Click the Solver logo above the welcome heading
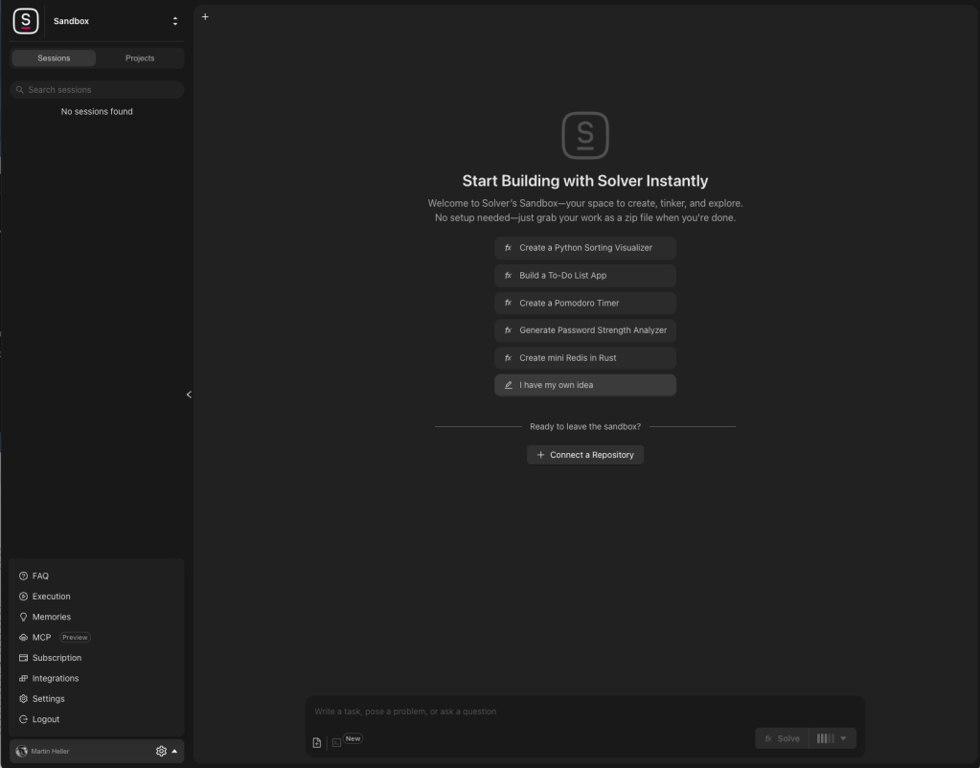The image size is (980, 768). (x=584, y=136)
